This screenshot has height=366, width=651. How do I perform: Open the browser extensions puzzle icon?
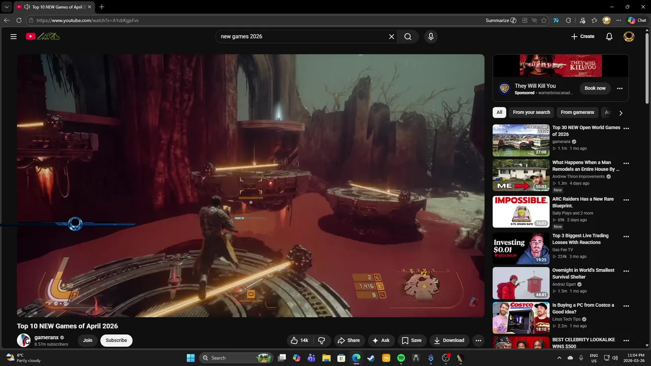coord(569,20)
